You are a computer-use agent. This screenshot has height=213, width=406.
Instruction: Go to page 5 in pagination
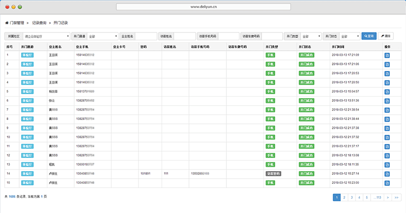367,197
